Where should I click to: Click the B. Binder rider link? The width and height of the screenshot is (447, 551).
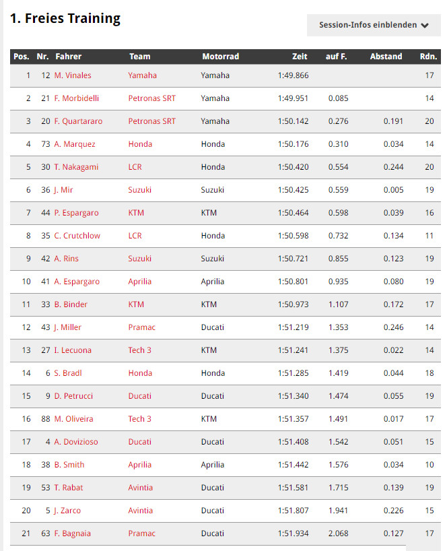point(71,304)
